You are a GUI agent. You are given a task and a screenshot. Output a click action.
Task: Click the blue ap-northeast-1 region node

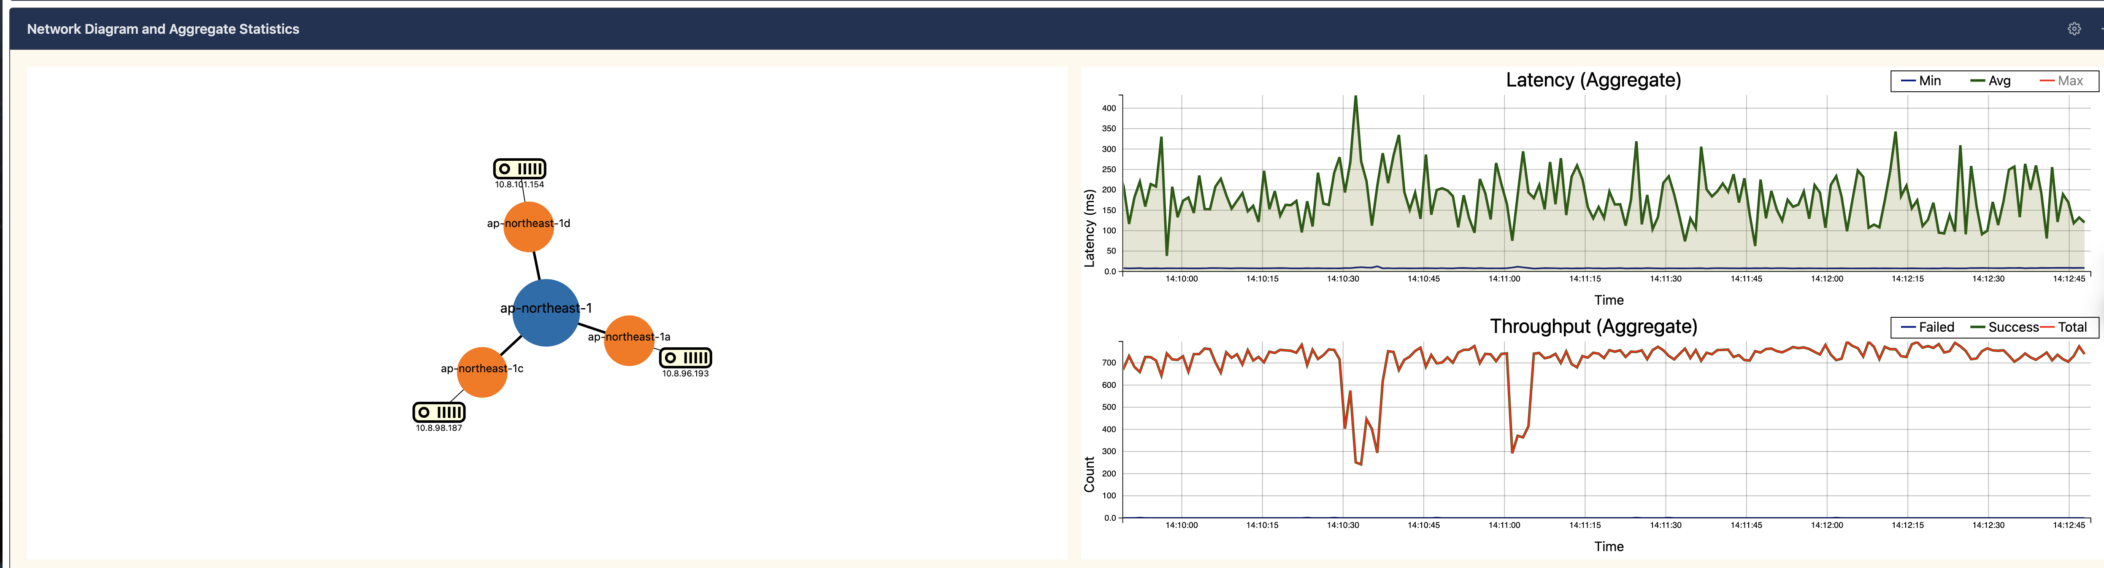click(x=546, y=312)
